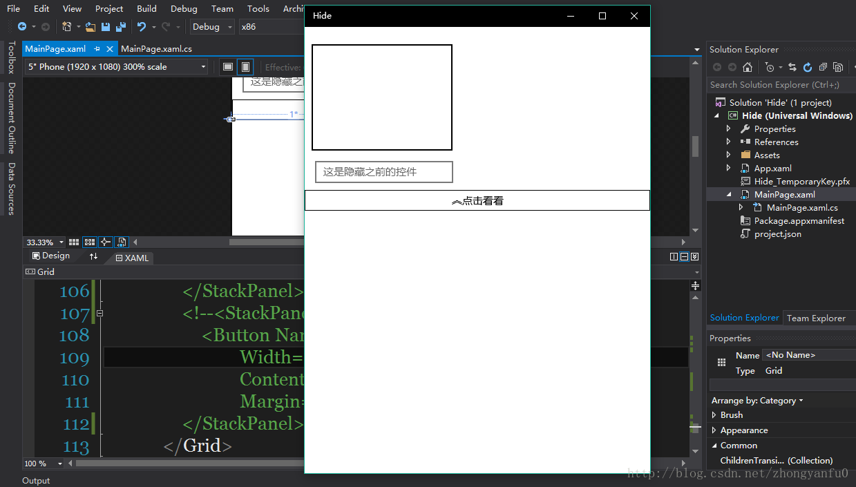Click the Open File folder icon
The width and height of the screenshot is (856, 487).
click(x=91, y=27)
